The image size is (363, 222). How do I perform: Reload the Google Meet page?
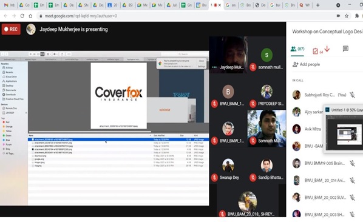22,16
